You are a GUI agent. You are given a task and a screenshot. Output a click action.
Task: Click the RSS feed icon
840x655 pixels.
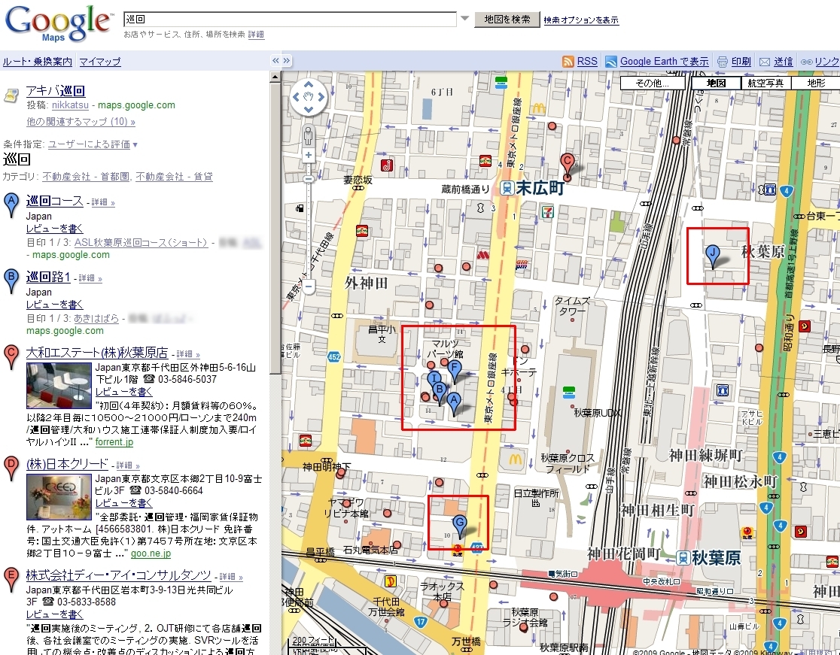coord(568,62)
